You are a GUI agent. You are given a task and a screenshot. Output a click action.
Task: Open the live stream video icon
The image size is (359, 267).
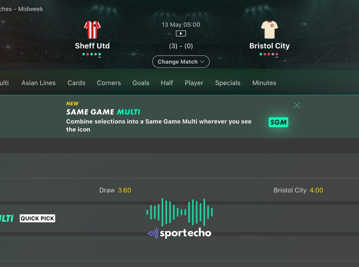pos(181,33)
